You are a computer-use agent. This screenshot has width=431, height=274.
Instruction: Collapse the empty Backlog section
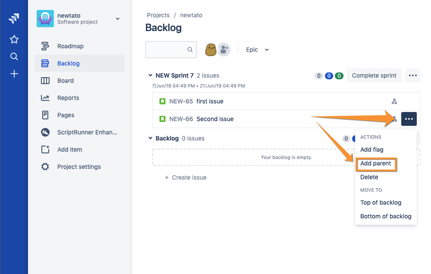click(x=150, y=138)
